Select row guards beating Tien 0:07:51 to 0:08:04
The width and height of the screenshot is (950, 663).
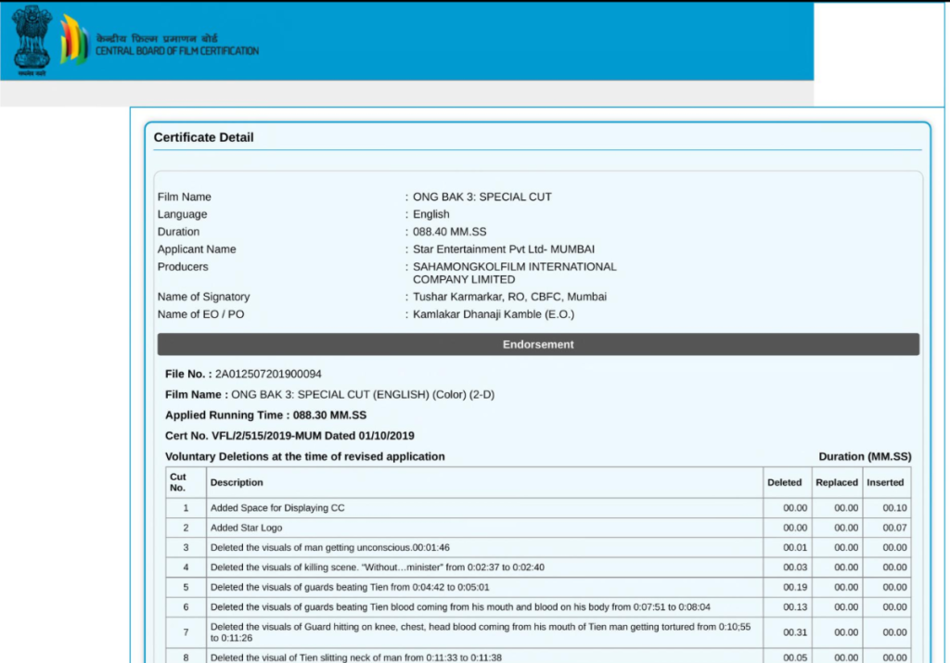pyautogui.click(x=538, y=606)
